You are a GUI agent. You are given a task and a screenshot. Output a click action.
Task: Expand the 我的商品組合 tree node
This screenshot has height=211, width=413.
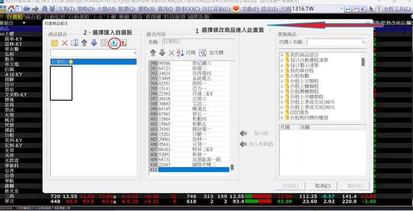(282, 55)
